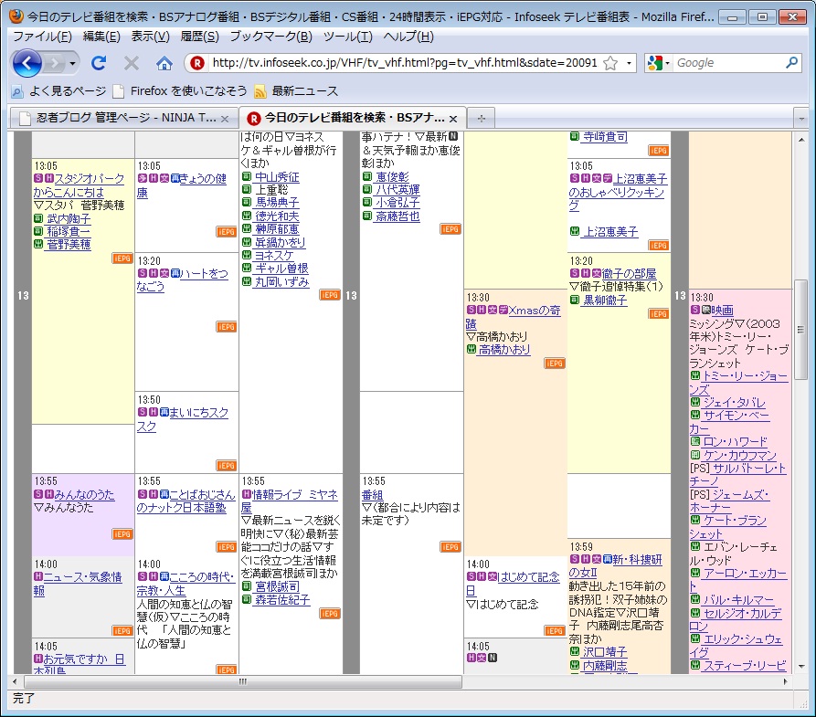Viewport: 816px width, 717px height.
Task: Open the list all tabs dropdown
Action: tap(800, 119)
